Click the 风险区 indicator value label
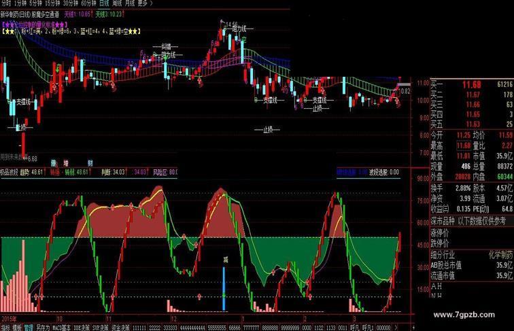This screenshot has height=331, width=514. pyautogui.click(x=165, y=172)
